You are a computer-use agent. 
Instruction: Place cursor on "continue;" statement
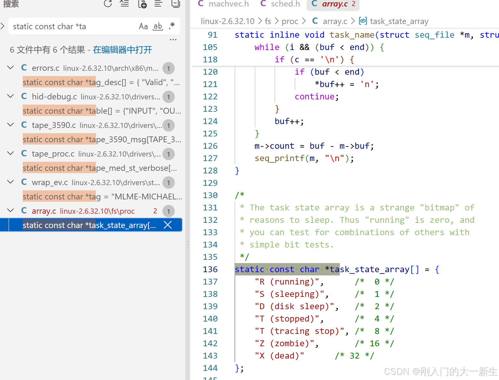317,96
